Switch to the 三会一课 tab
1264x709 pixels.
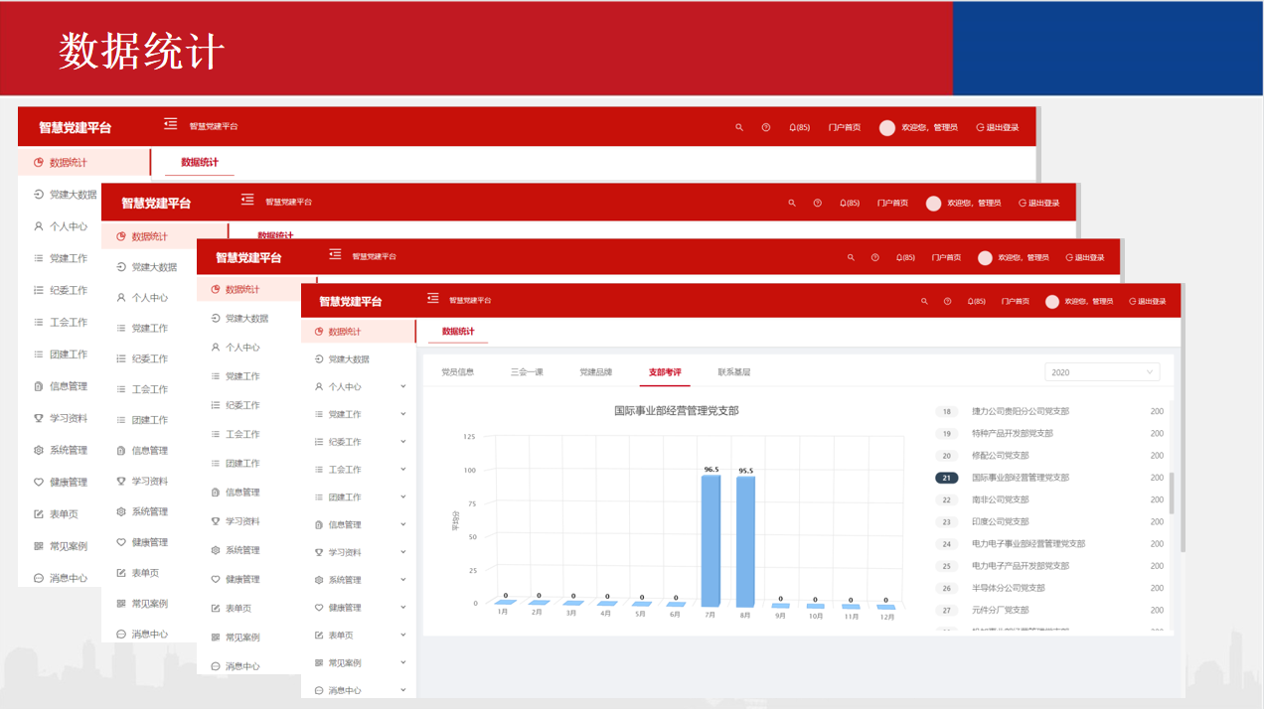coord(527,372)
